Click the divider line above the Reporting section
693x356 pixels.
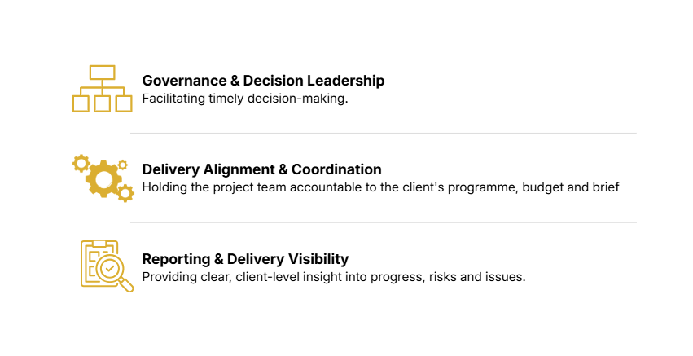pos(383,222)
